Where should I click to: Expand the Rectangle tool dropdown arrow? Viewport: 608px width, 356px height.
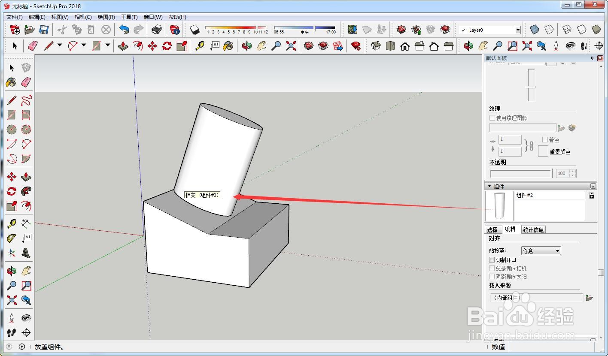coord(108,45)
